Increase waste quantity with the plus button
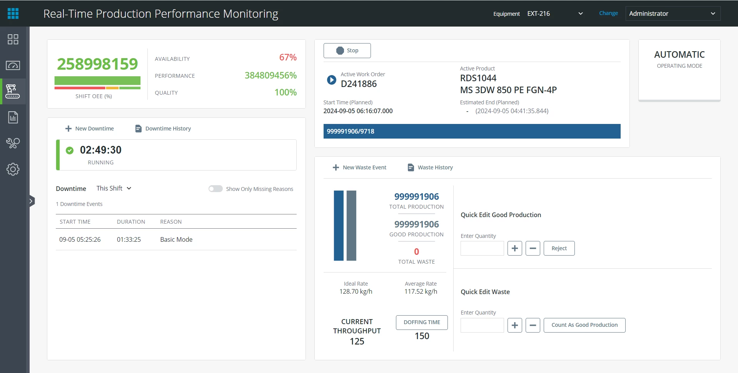 pos(515,325)
